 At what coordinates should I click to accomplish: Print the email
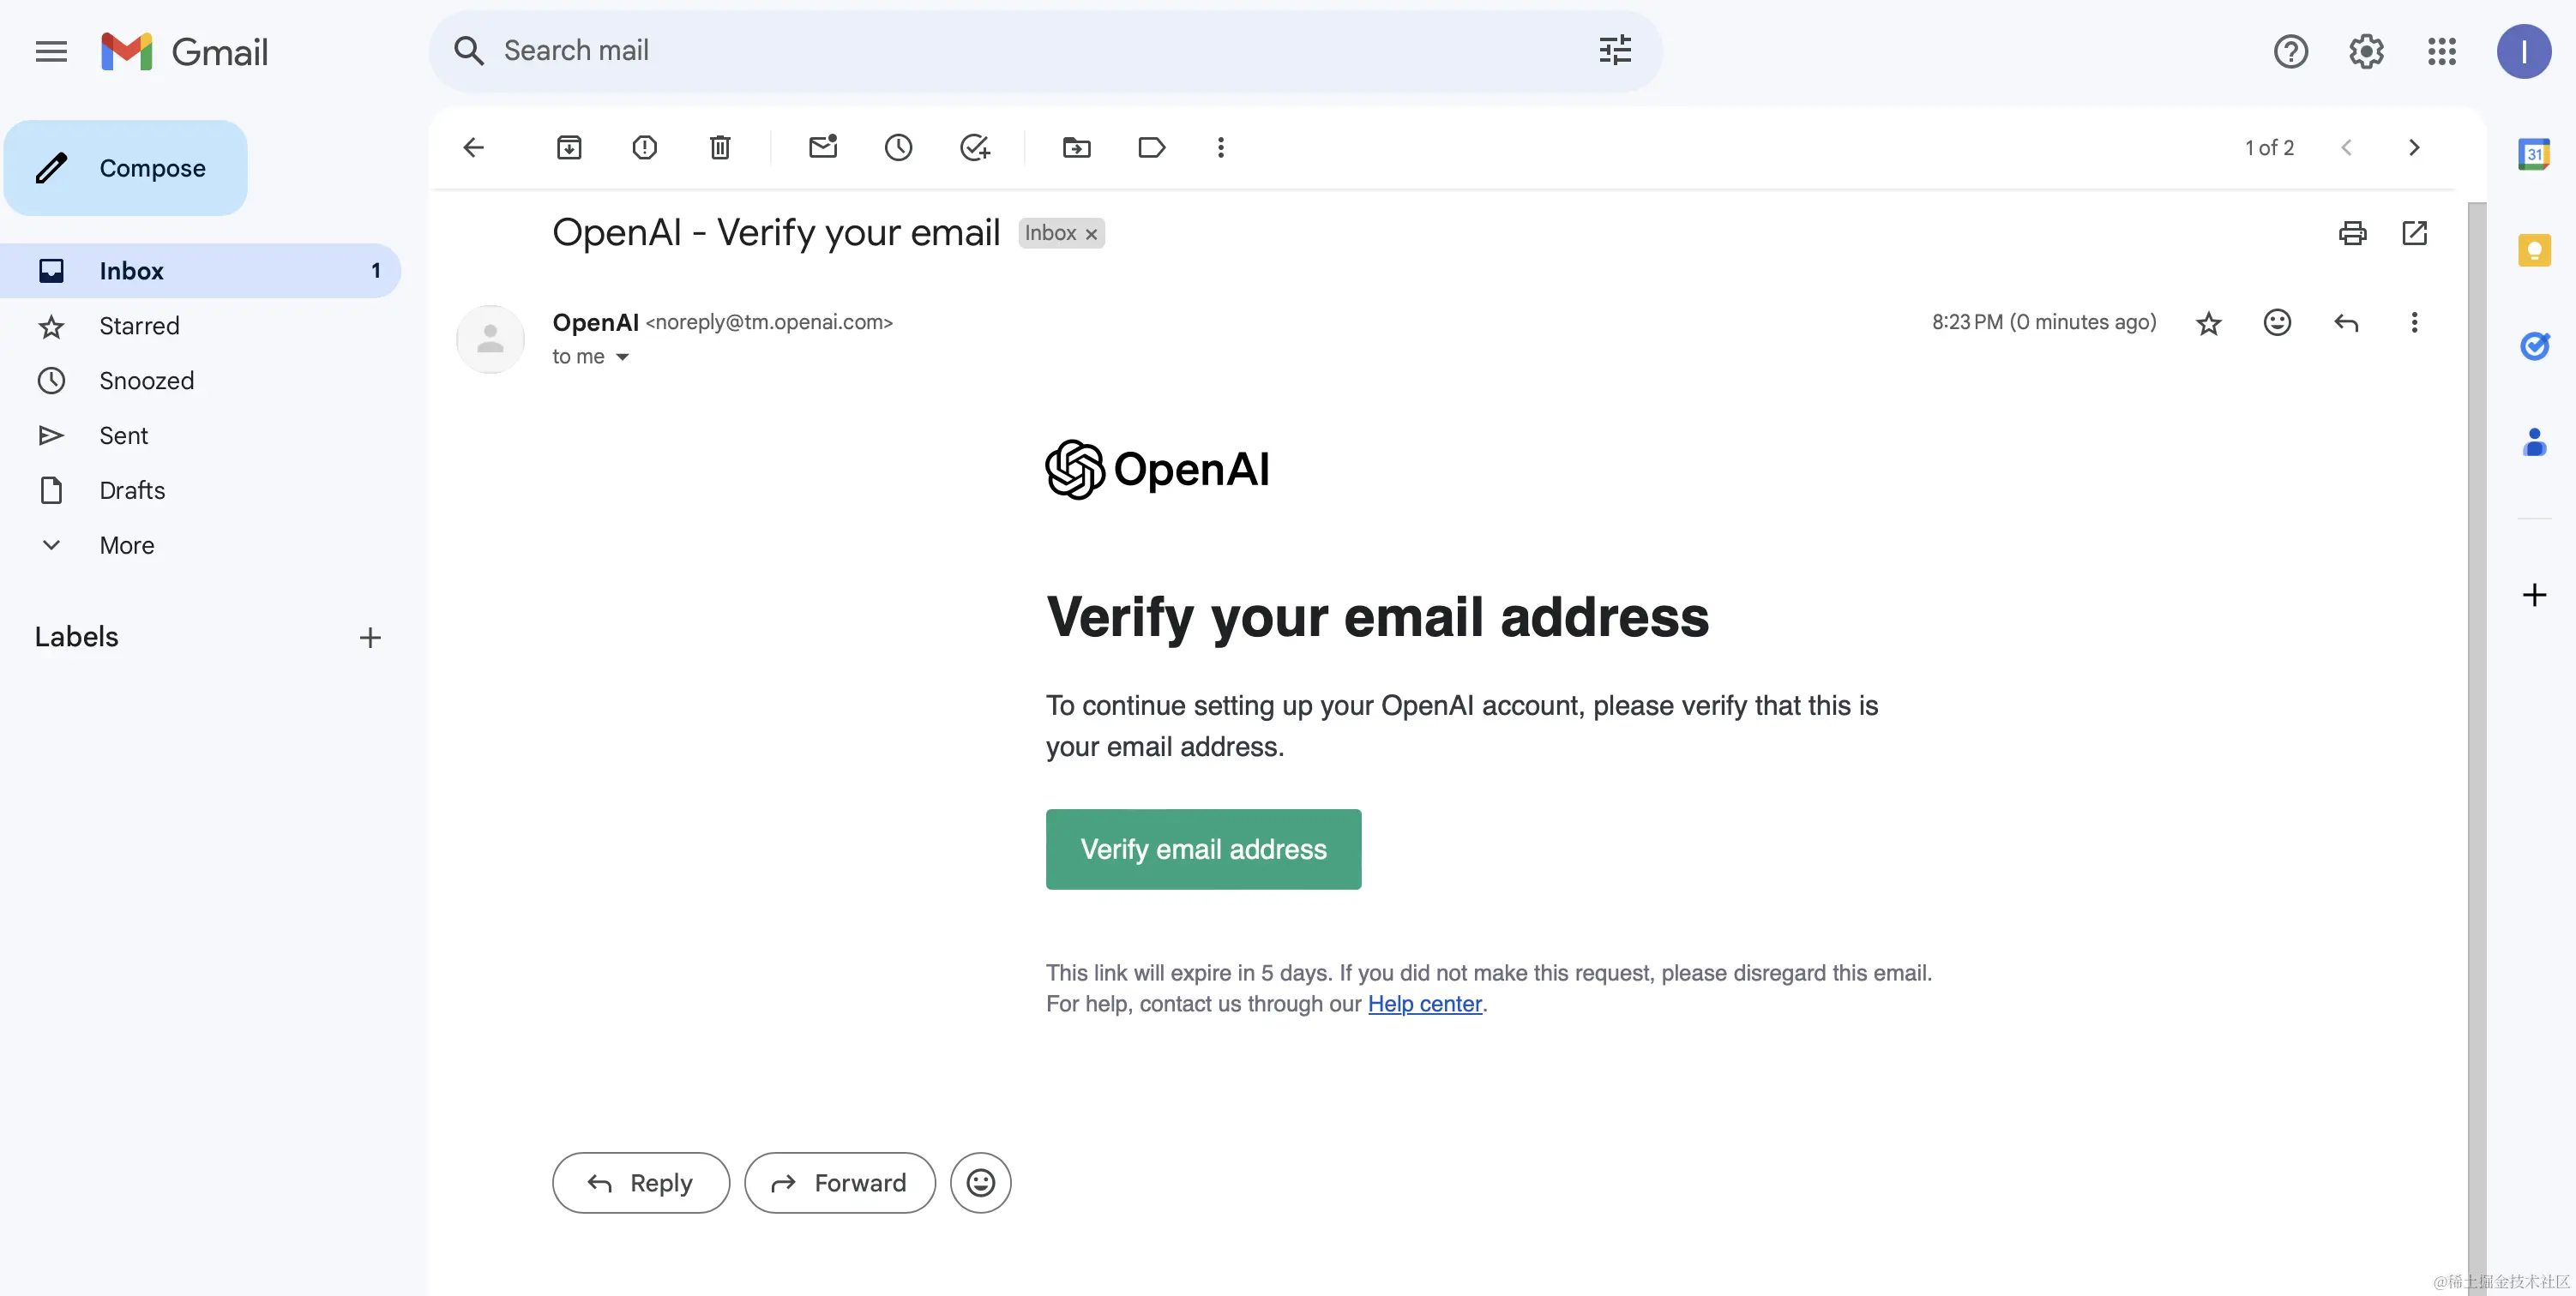point(2352,233)
